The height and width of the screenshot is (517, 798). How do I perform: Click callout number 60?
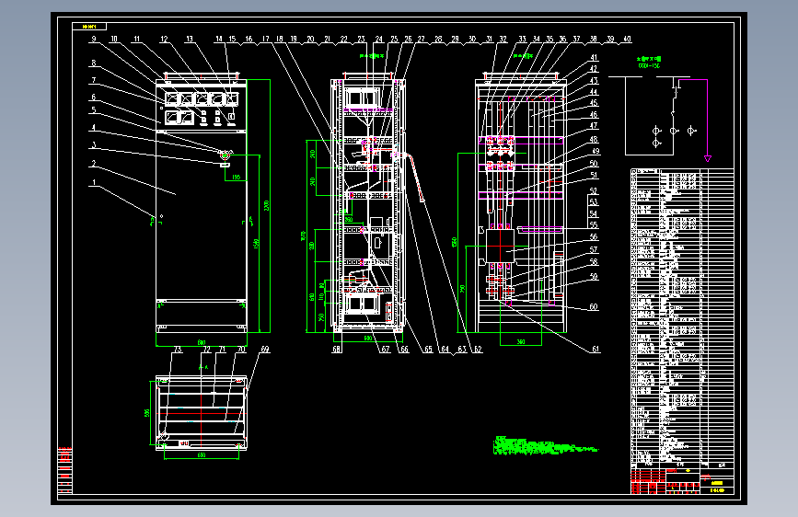(594, 307)
